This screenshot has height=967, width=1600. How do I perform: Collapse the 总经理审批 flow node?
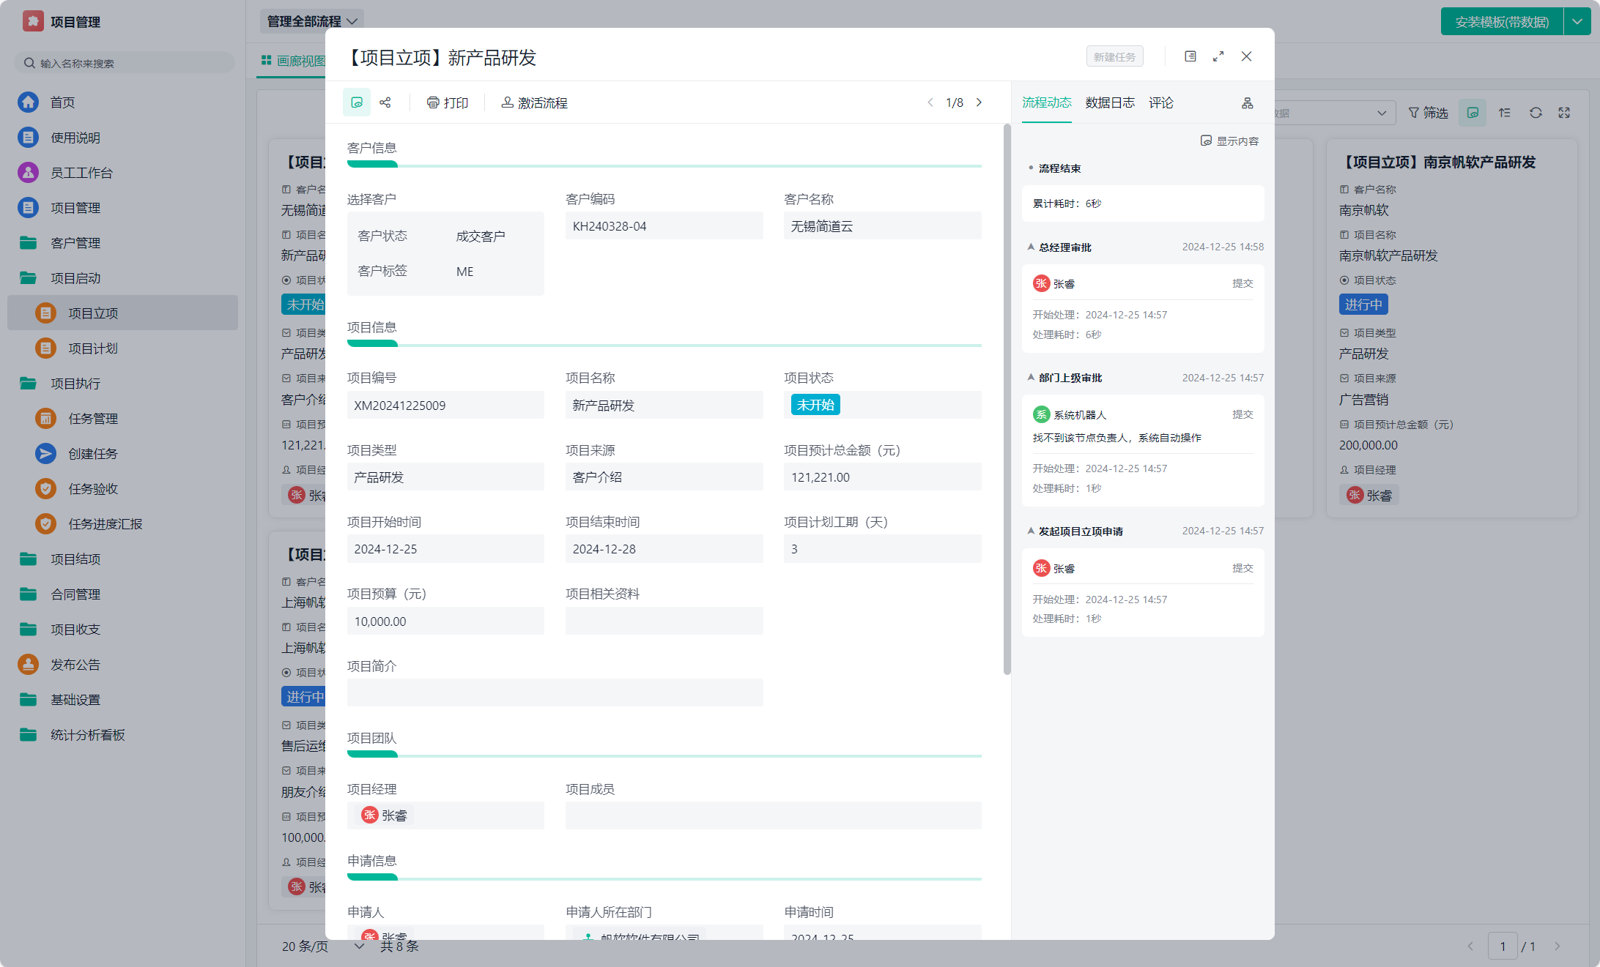pyautogui.click(x=1031, y=247)
